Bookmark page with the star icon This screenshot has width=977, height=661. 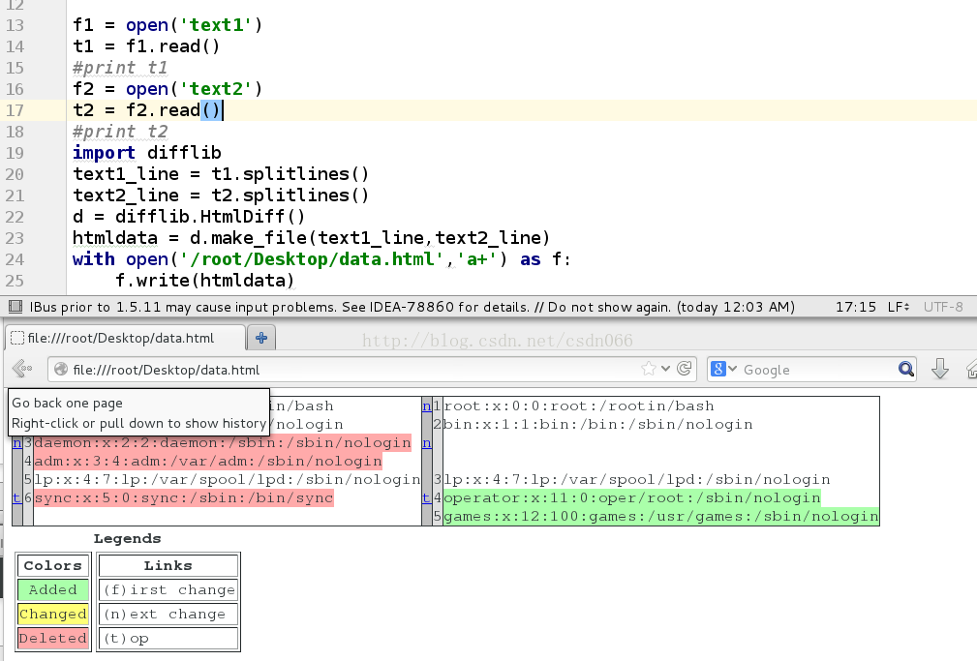(x=649, y=369)
